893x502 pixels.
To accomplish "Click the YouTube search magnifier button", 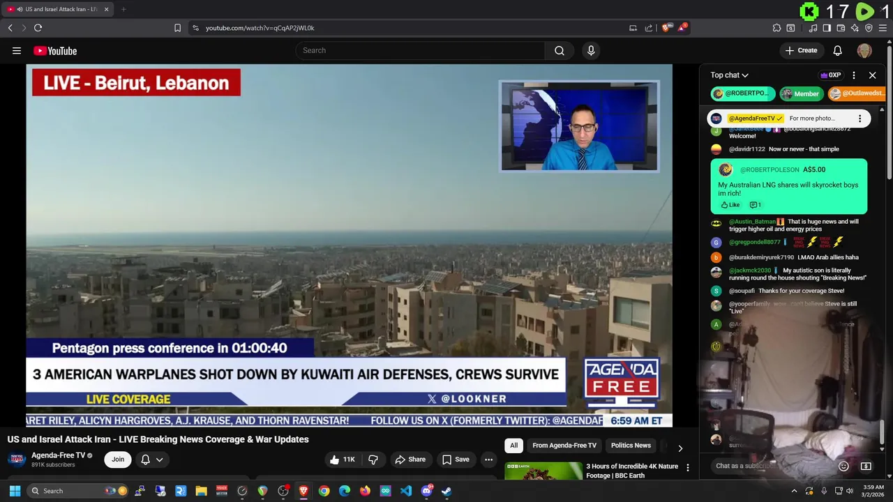I will tap(560, 50).
